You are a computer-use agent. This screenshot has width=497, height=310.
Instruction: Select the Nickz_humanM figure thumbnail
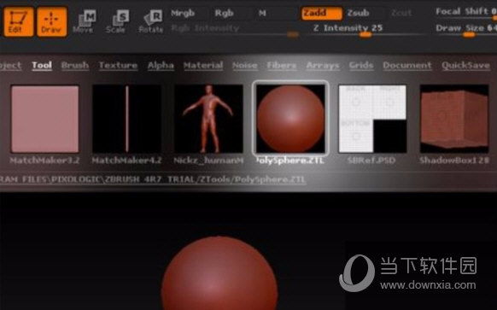(208, 119)
